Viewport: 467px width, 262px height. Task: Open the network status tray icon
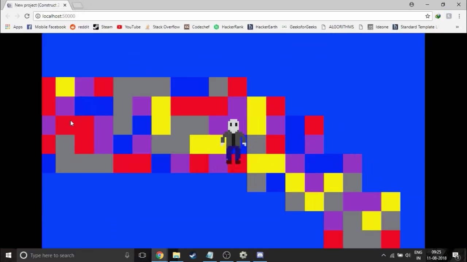[x=392, y=255]
